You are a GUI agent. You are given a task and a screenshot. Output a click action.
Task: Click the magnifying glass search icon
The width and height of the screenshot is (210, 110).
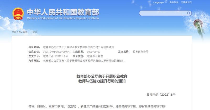188,13
